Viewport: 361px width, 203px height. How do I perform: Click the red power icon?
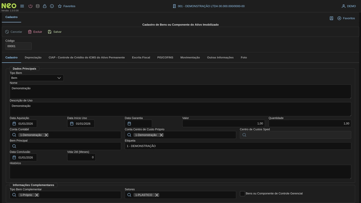tap(31, 6)
